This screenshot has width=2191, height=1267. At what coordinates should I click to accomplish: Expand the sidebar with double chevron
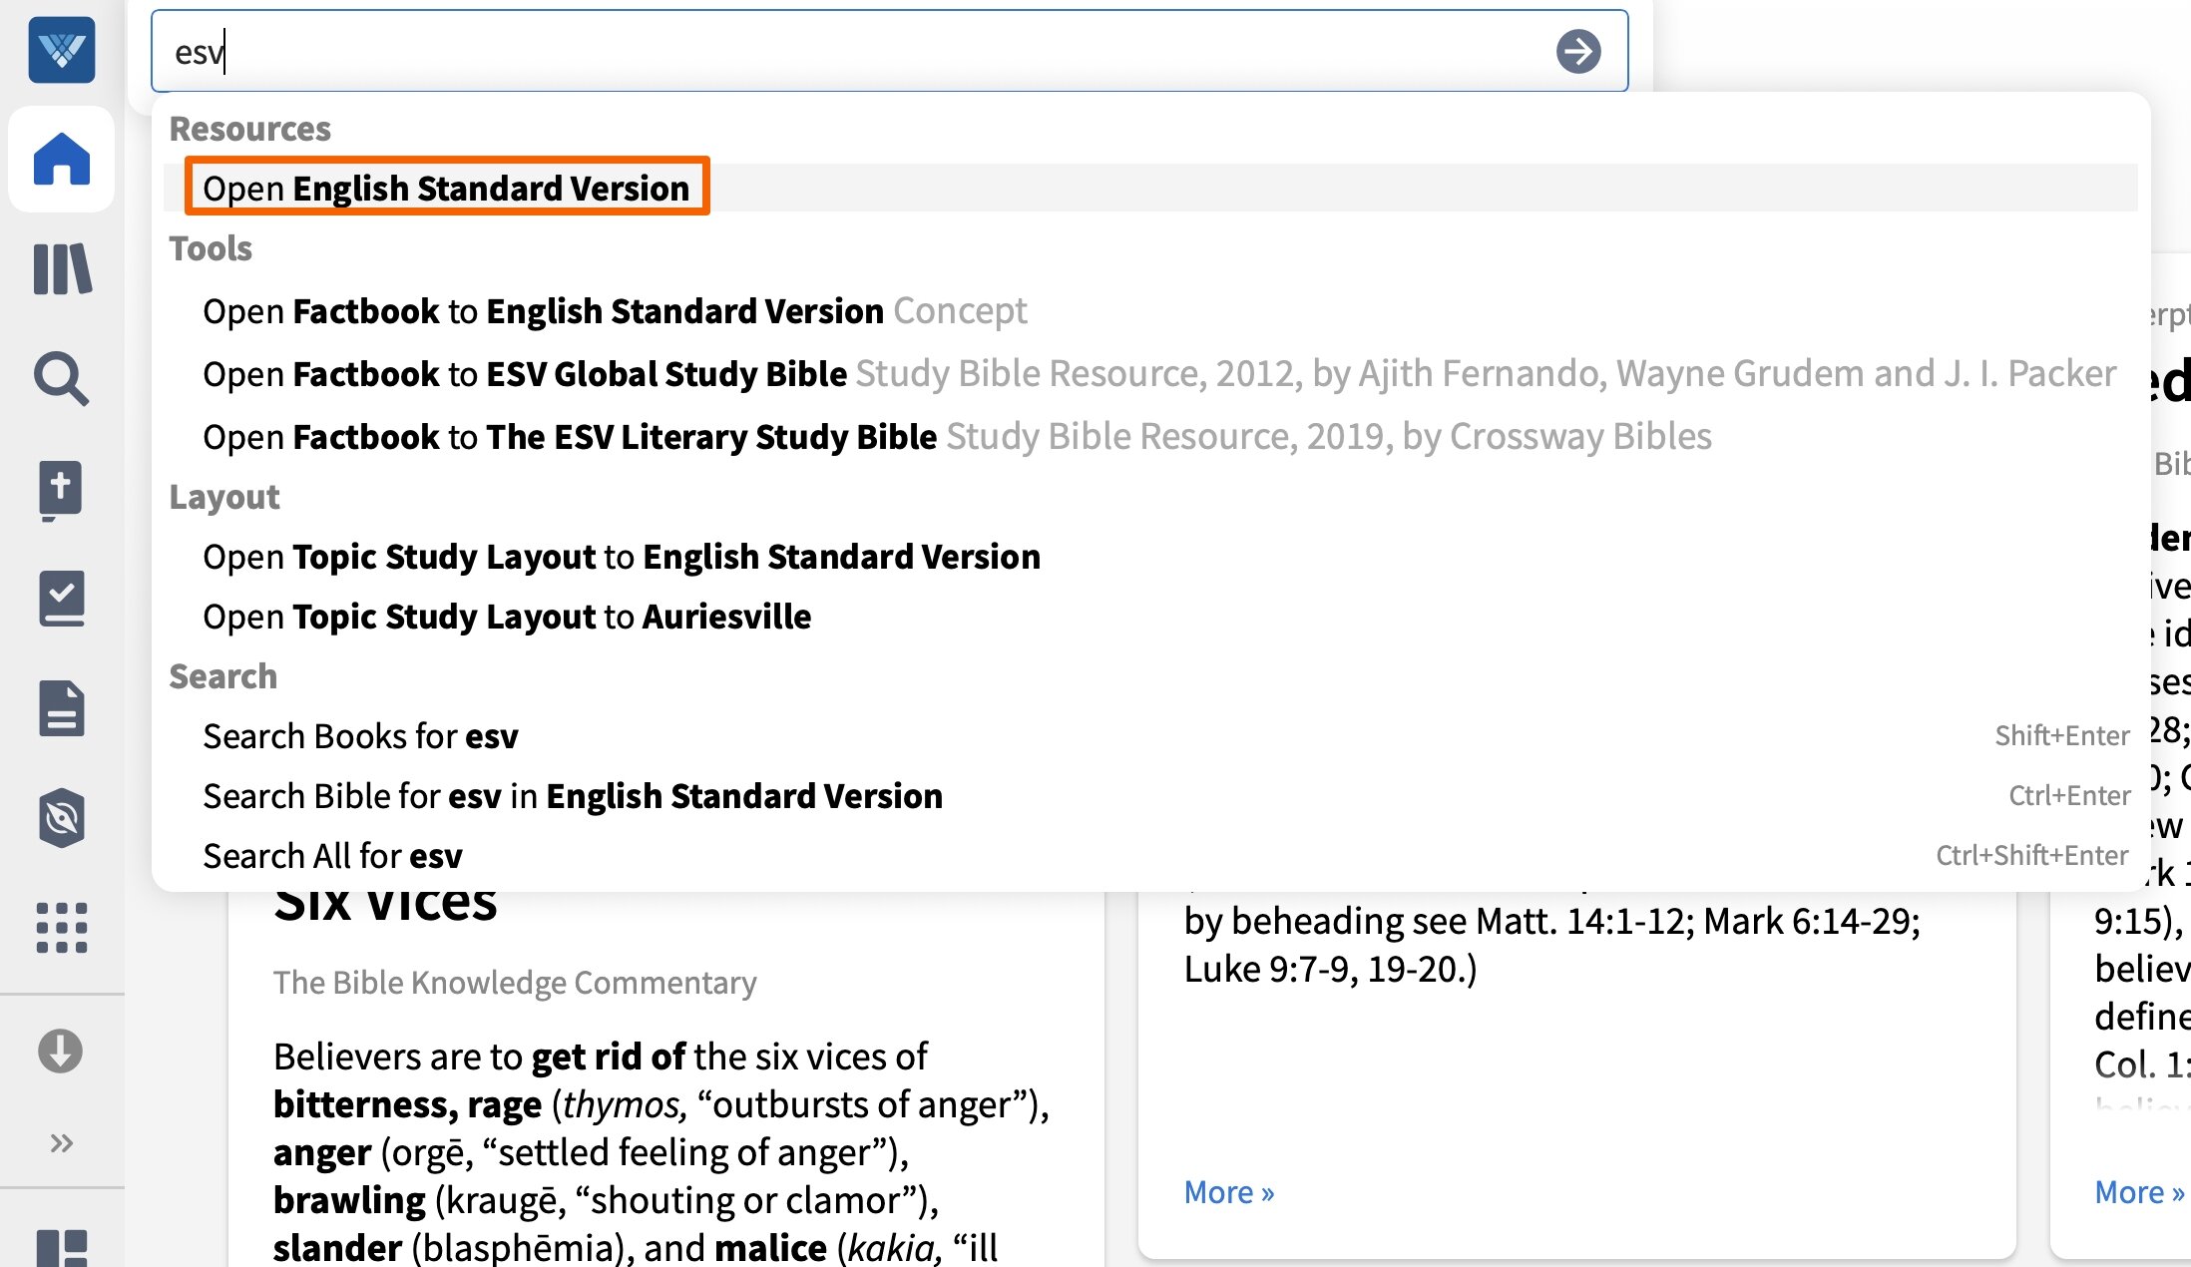(62, 1142)
